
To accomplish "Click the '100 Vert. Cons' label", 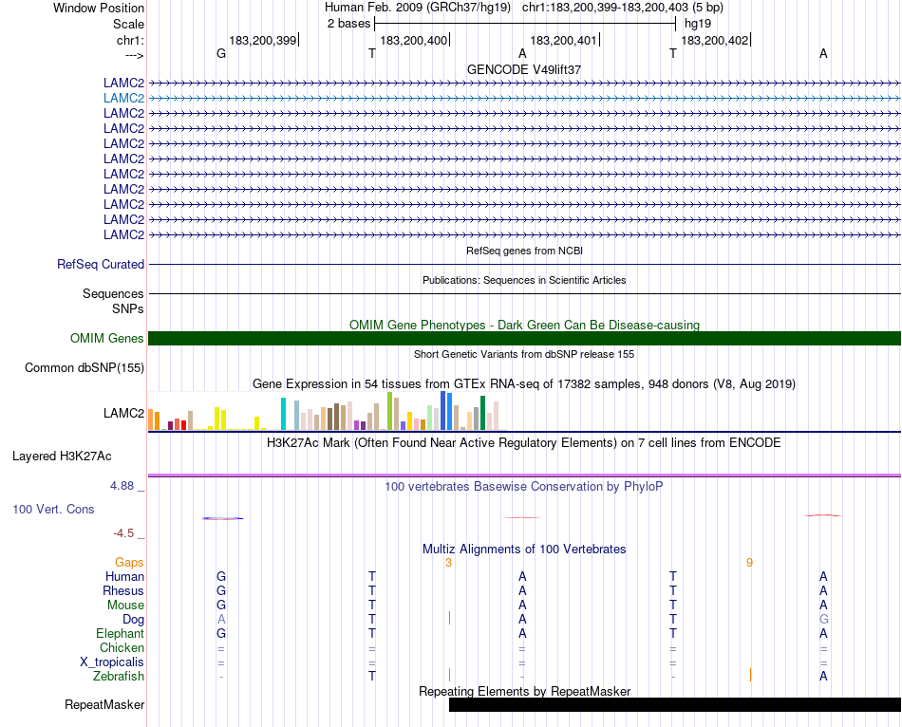I will point(53,509).
